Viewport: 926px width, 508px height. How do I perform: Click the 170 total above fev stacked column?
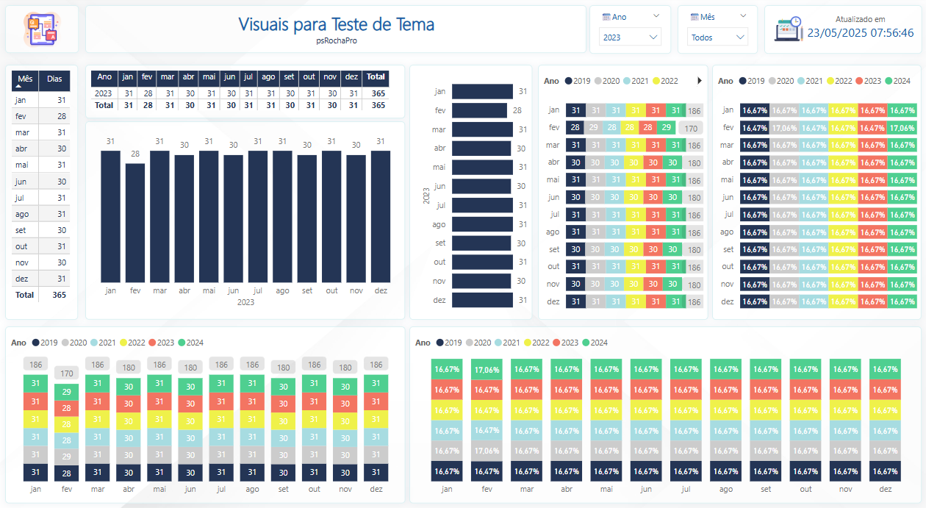pyautogui.click(x=65, y=373)
